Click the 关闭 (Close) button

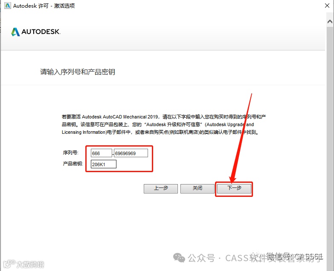point(197,188)
